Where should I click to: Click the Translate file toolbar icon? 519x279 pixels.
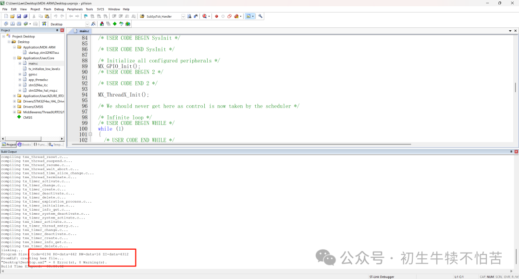tap(6, 24)
